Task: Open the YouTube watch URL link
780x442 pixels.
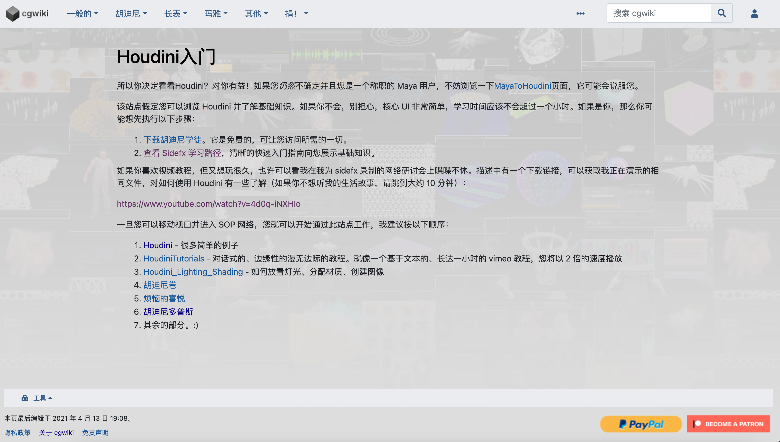Action: coord(209,204)
